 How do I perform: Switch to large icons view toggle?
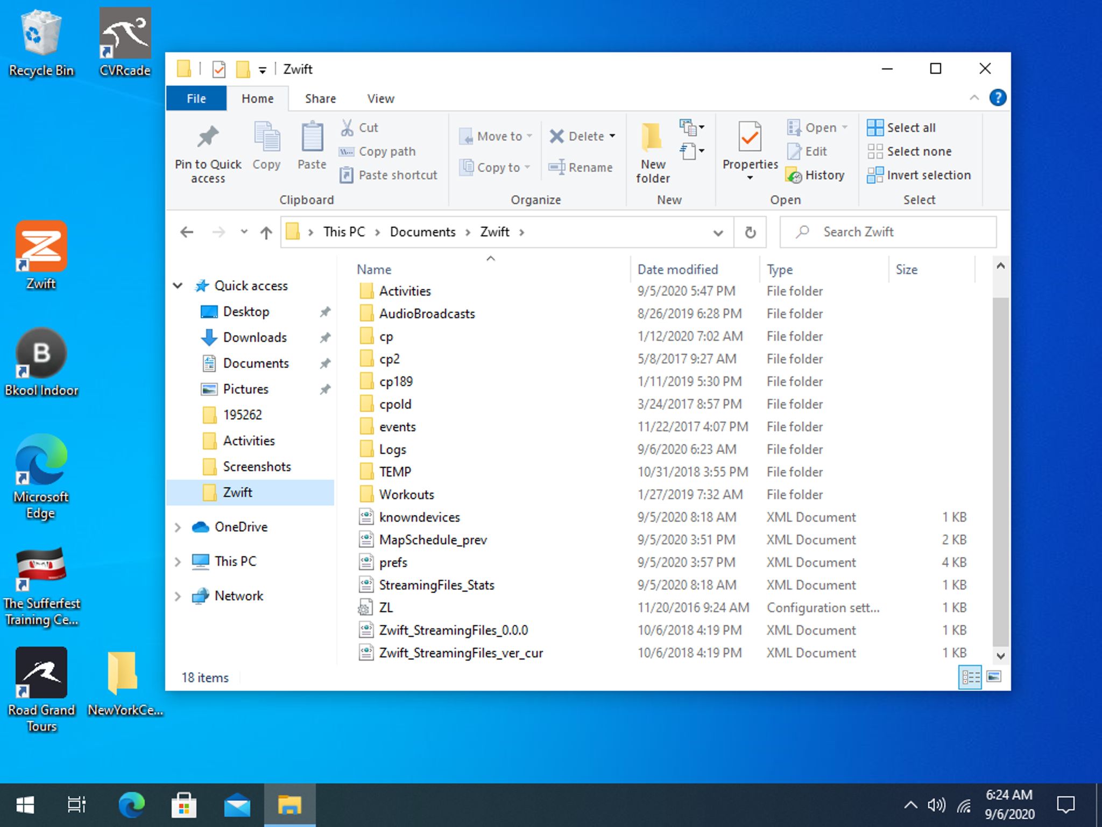click(994, 677)
